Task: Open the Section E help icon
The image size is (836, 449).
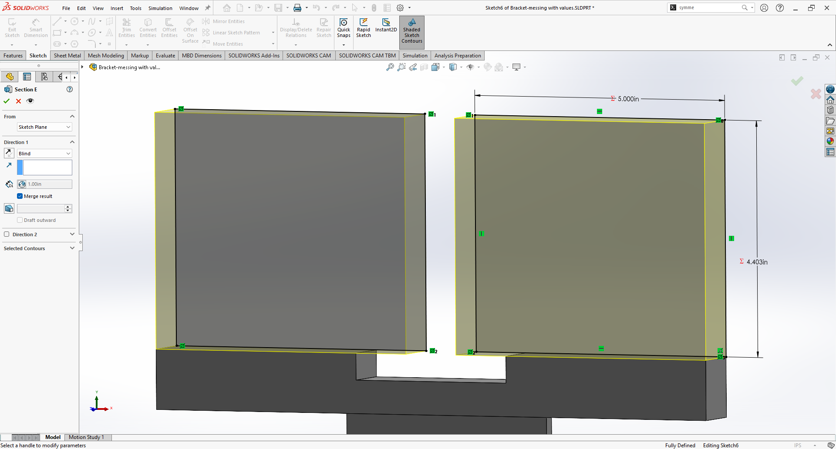Action: (x=70, y=89)
